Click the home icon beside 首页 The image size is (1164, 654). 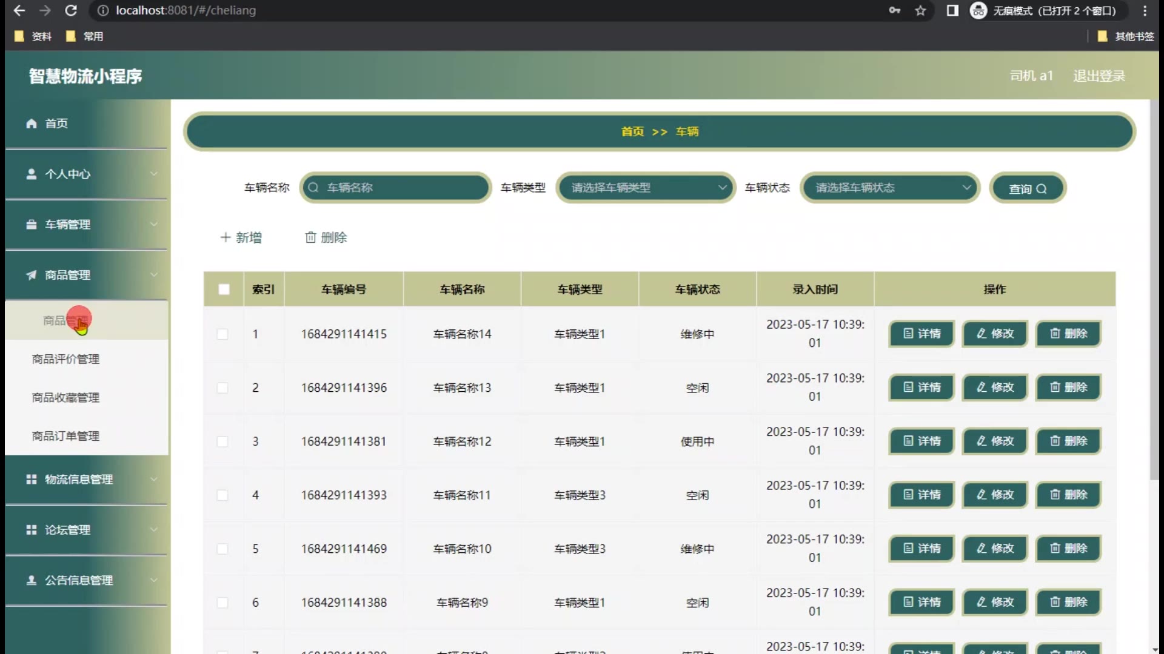(32, 124)
